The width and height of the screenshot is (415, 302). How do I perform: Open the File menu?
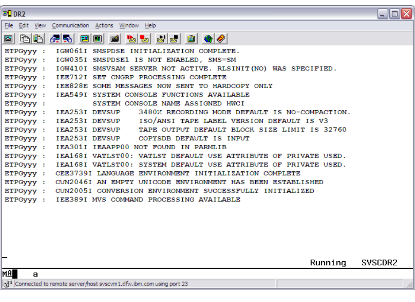pos(9,25)
